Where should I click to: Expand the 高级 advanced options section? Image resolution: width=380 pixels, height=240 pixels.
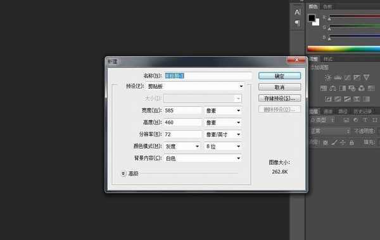123,173
